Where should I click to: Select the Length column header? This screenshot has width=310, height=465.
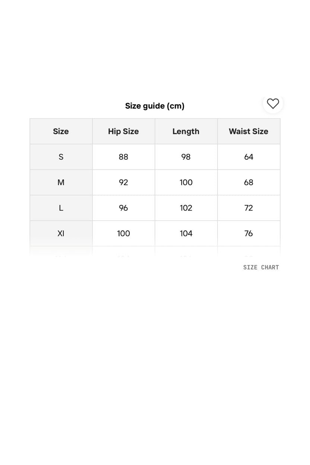[x=186, y=131]
